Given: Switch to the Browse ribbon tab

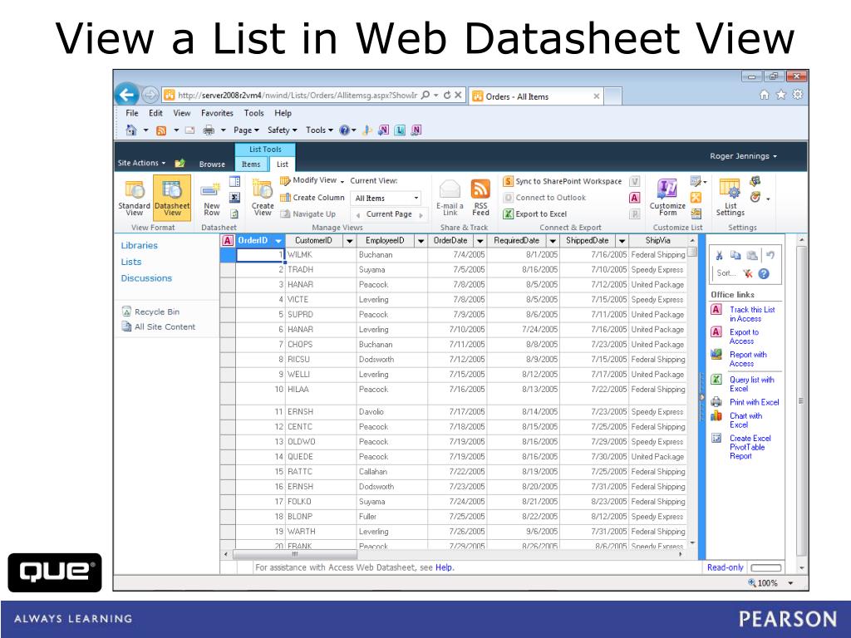Looking at the screenshot, I should click(212, 164).
